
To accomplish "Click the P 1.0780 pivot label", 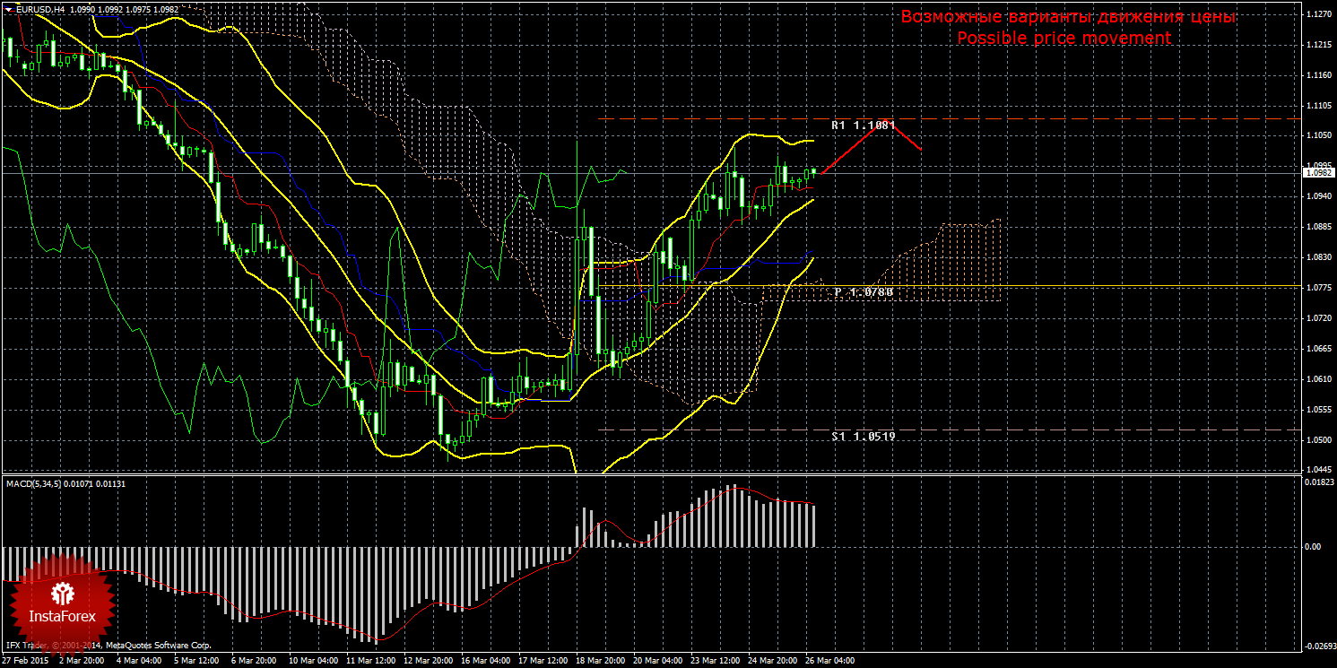I will point(864,292).
